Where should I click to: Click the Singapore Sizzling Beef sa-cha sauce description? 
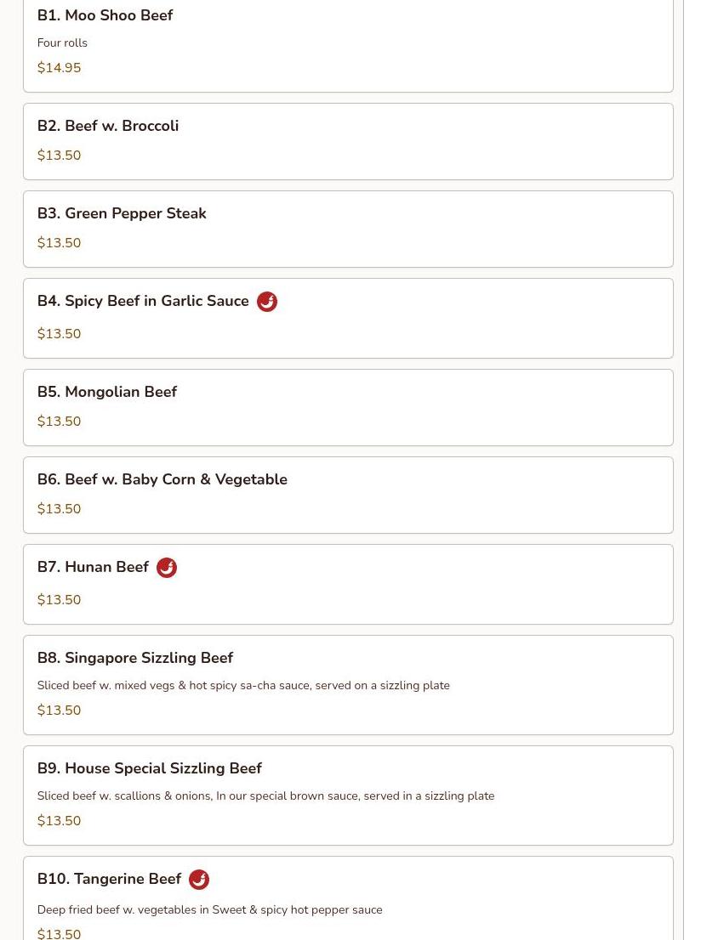click(243, 685)
